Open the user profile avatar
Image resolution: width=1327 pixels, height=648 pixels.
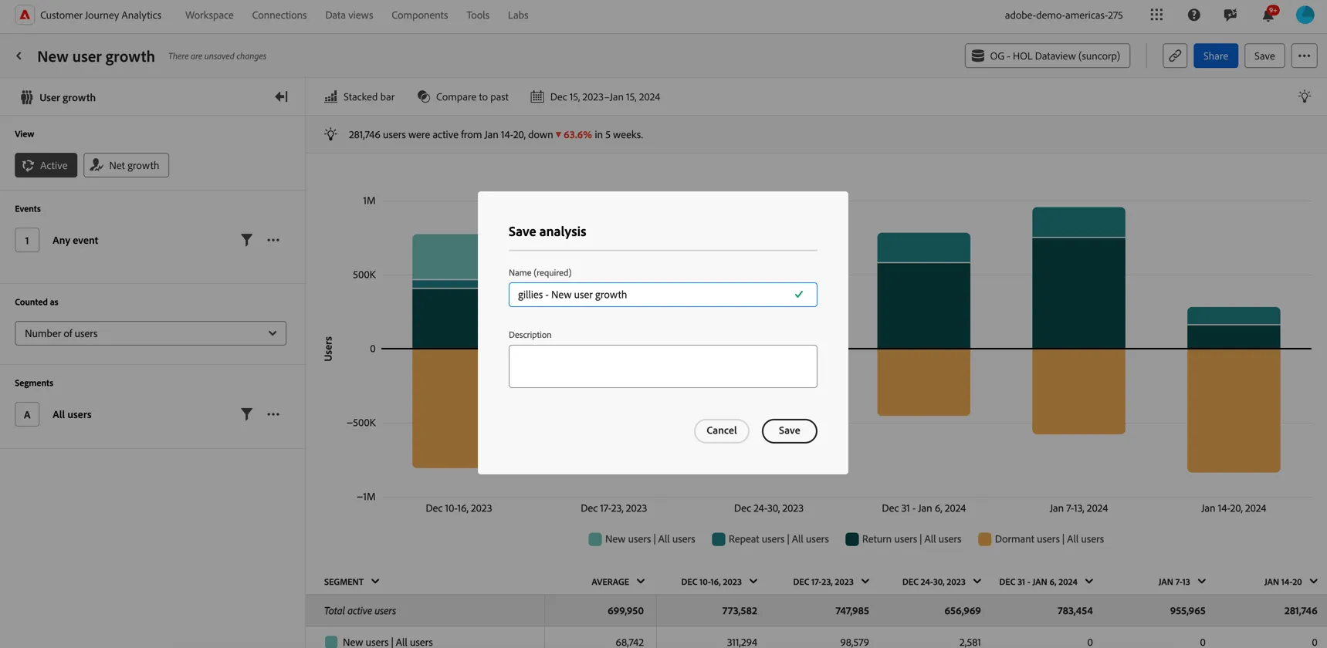tap(1305, 15)
